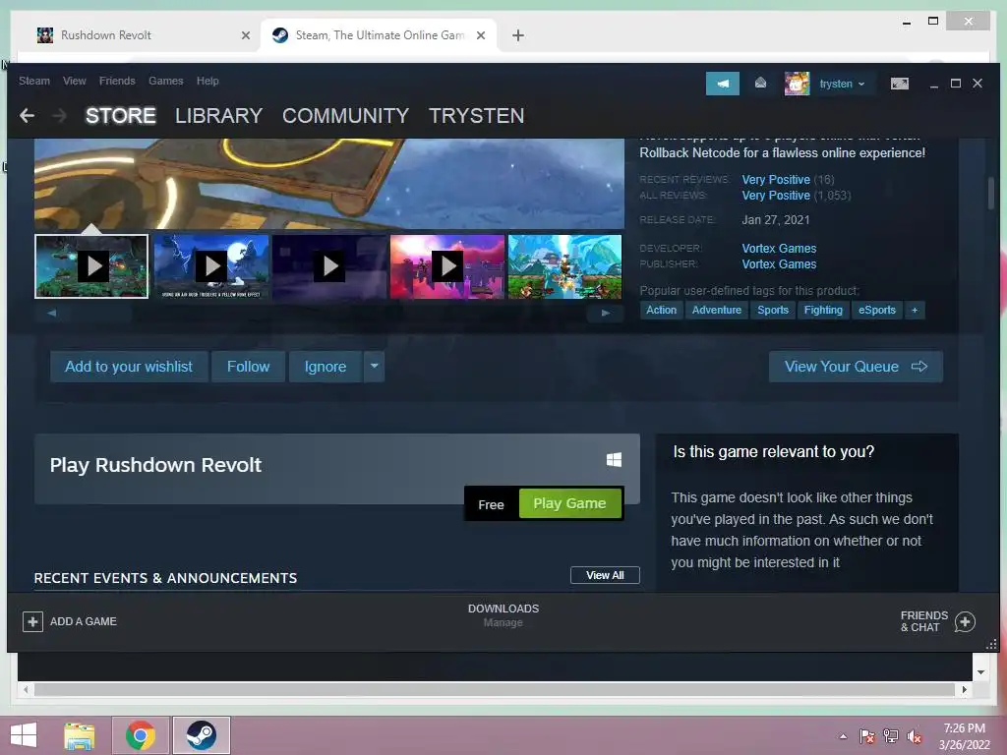Open Downloads Manage link
This screenshot has width=1007, height=755.
pyautogui.click(x=503, y=622)
